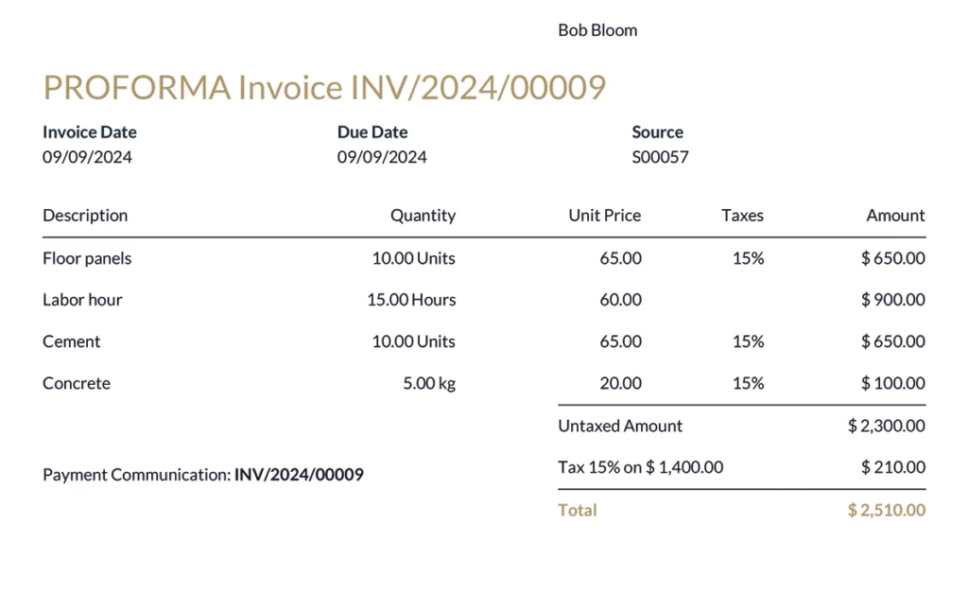Screen dimensions: 968x594
Task: Click the Taxes column header
Action: point(742,216)
